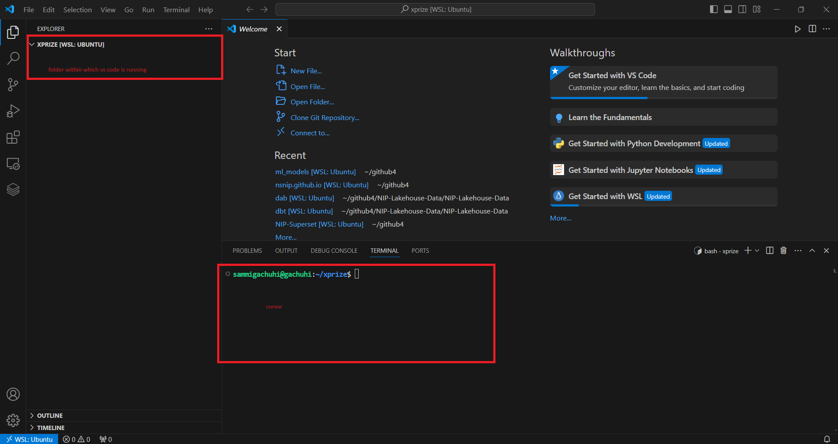
Task: Click the Explorer views and more actions ellipsis
Action: 209,29
